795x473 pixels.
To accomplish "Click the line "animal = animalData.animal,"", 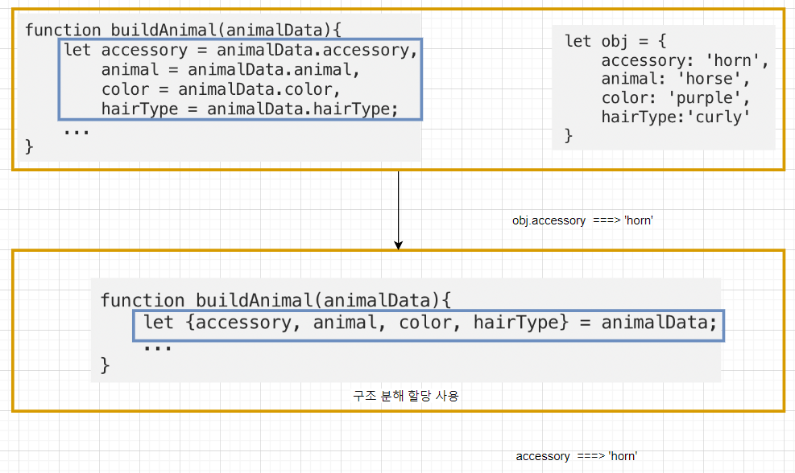I will 230,69.
